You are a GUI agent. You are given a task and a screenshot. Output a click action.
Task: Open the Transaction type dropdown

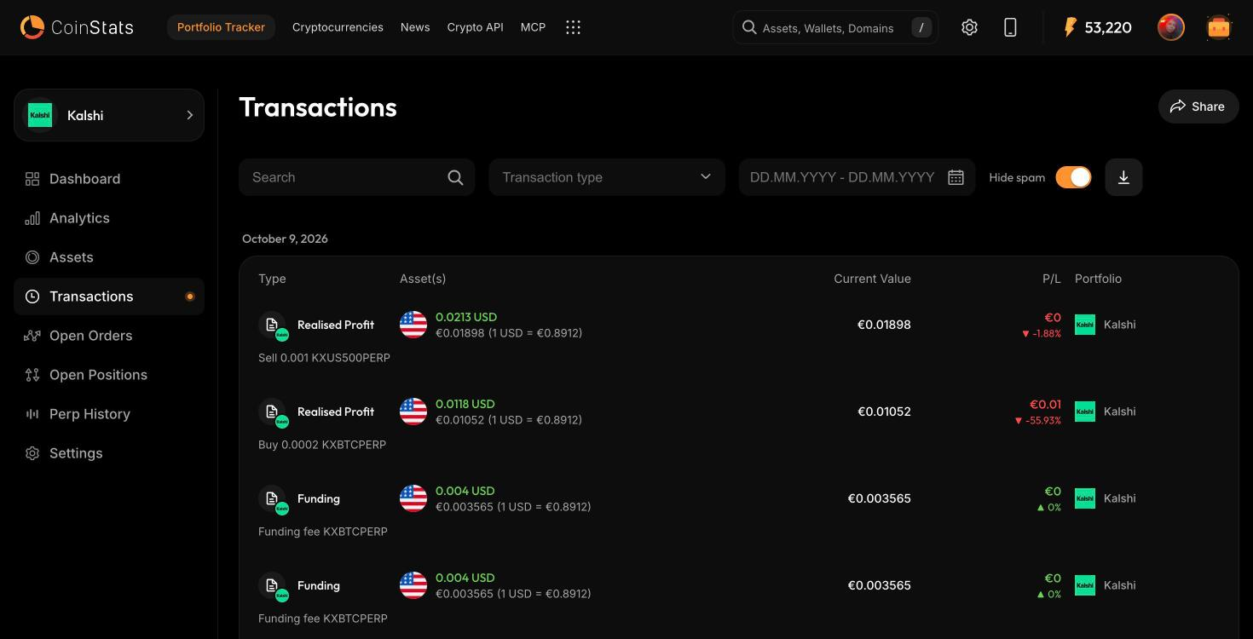tap(607, 177)
